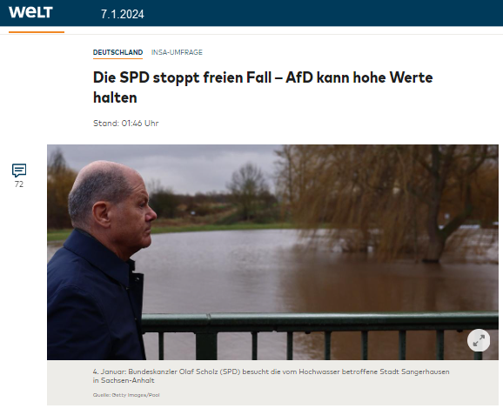This screenshot has width=503, height=415.
Task: Click the word 'halten' on the headline's second line
Action: (x=115, y=97)
